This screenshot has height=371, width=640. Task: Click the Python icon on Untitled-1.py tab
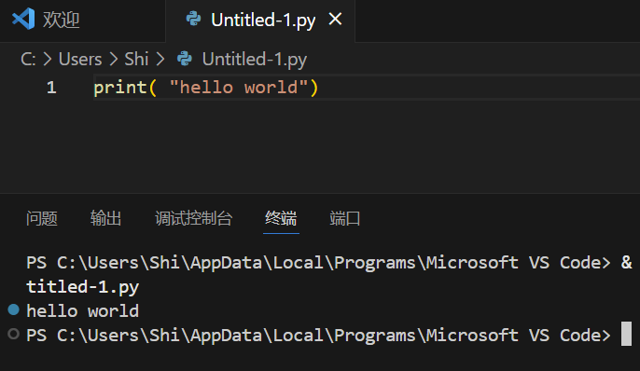(193, 19)
